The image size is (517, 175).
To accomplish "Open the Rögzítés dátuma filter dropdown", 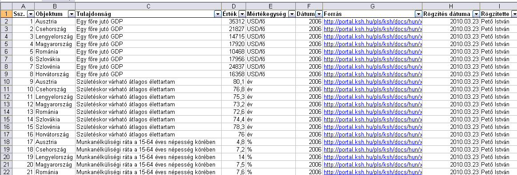I will point(476,14).
